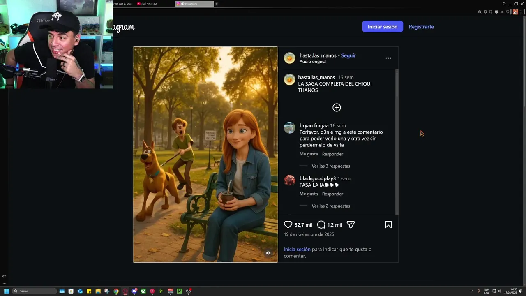Like the post with the heart icon
The height and width of the screenshot is (296, 526).
pos(288,225)
